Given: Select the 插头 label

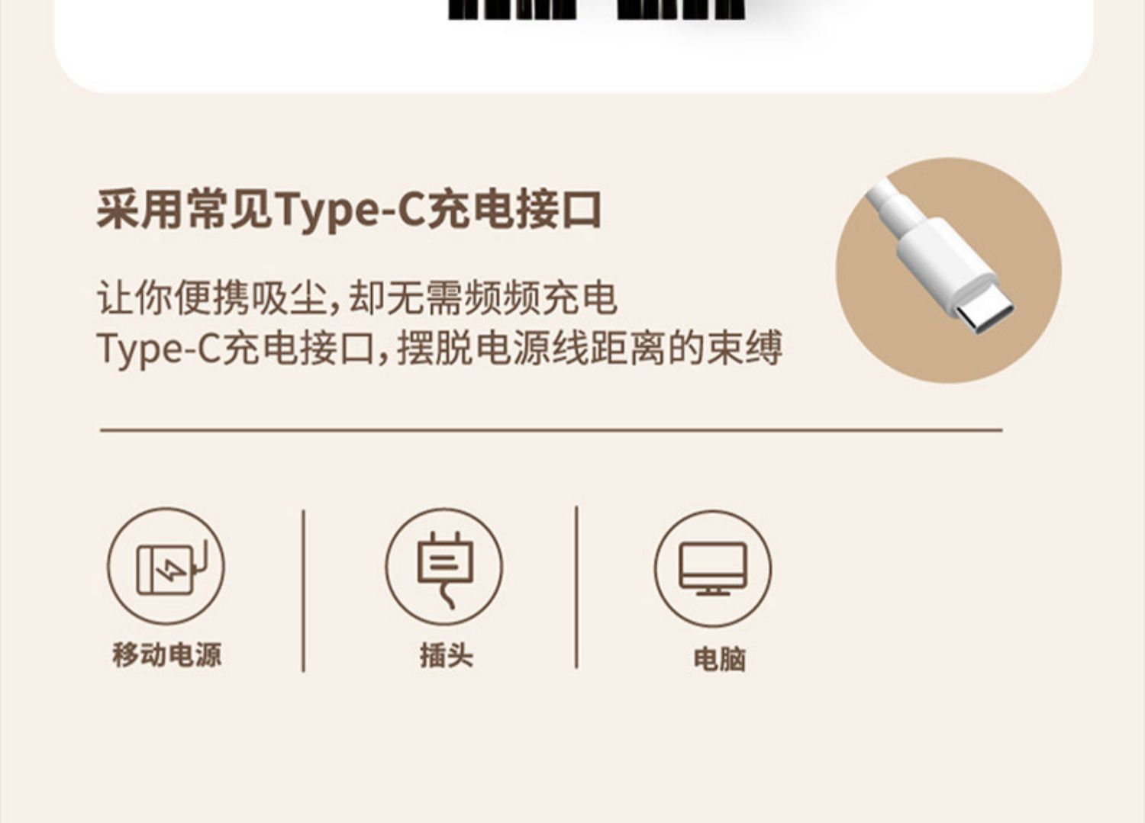Looking at the screenshot, I should click(x=446, y=655).
